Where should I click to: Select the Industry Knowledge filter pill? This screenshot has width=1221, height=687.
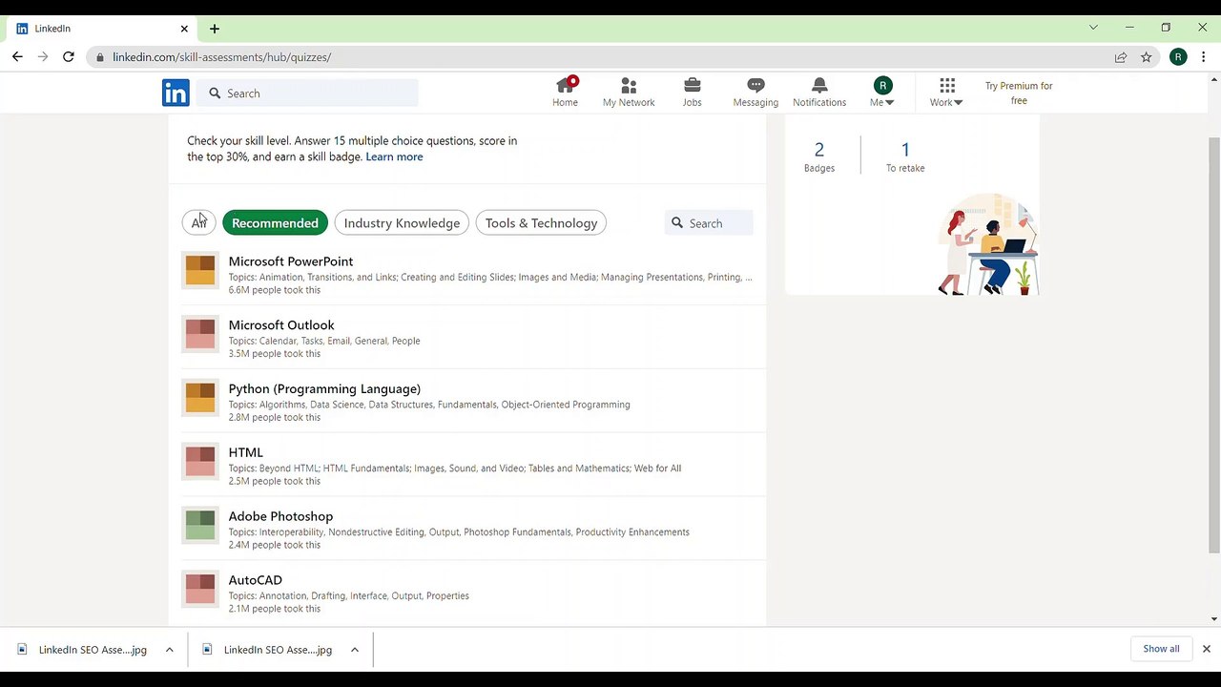pos(402,223)
